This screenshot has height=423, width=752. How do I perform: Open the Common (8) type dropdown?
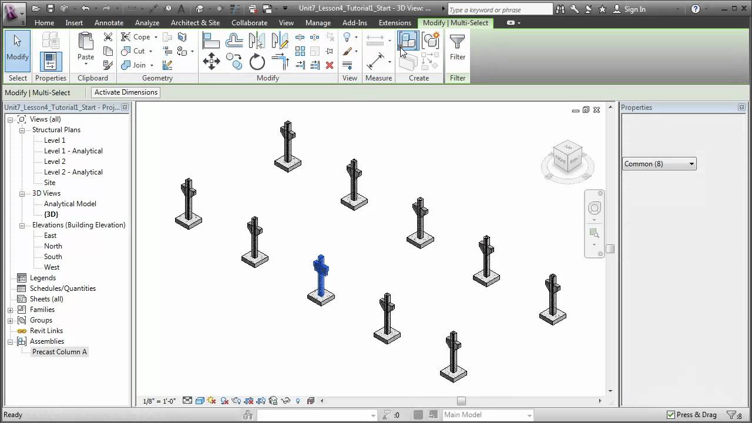659,164
